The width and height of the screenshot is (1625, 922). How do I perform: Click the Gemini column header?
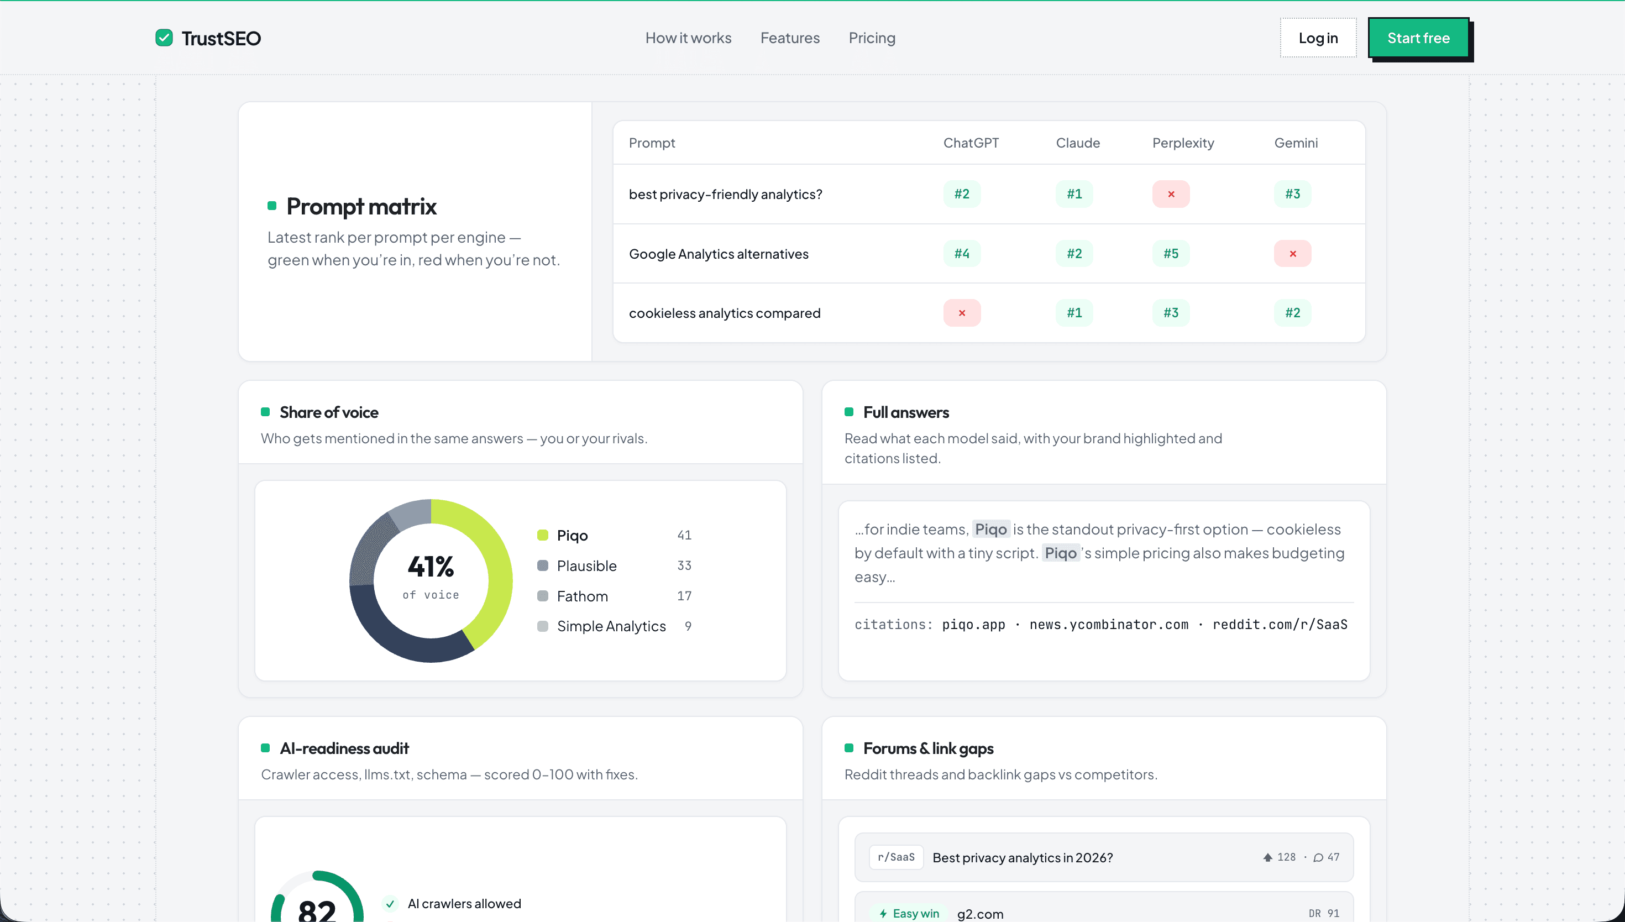[1296, 143]
